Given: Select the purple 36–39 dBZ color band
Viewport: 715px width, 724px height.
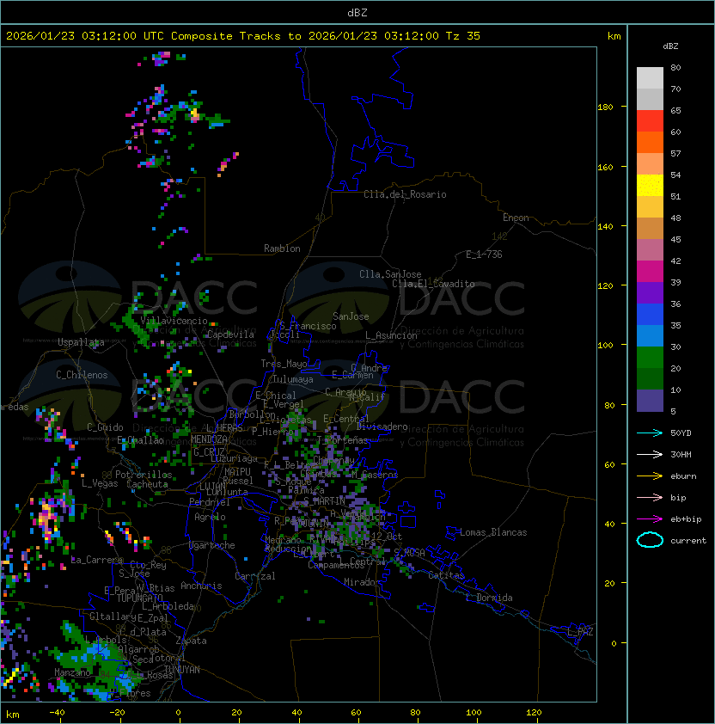Looking at the screenshot, I should pos(650,292).
